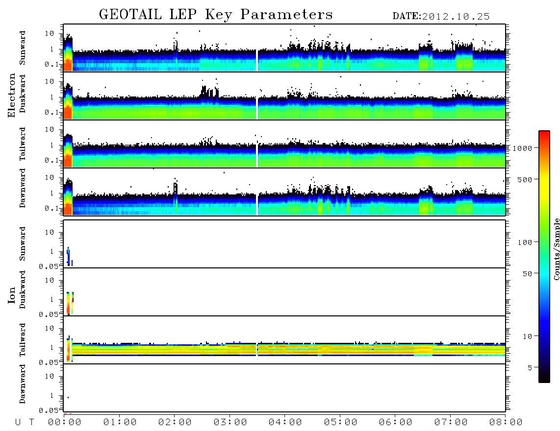
Task: Click the vertical Ion group label
Action: (x=11, y=295)
